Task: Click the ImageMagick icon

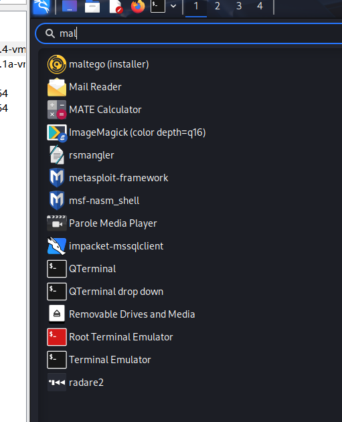Action: 57,132
